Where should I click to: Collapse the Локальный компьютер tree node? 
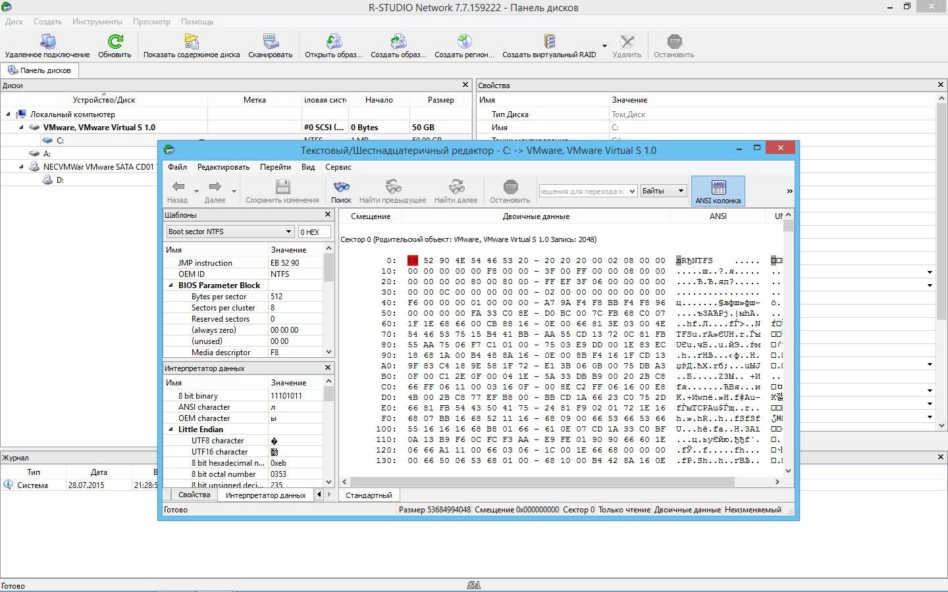[8, 114]
